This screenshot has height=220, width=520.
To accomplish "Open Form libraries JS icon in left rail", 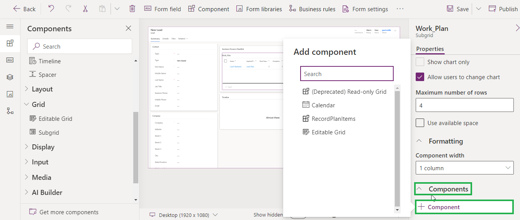I will coord(10,94).
